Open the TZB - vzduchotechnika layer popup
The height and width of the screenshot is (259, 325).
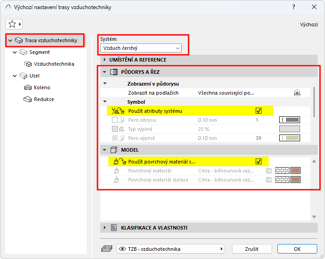click(170, 249)
